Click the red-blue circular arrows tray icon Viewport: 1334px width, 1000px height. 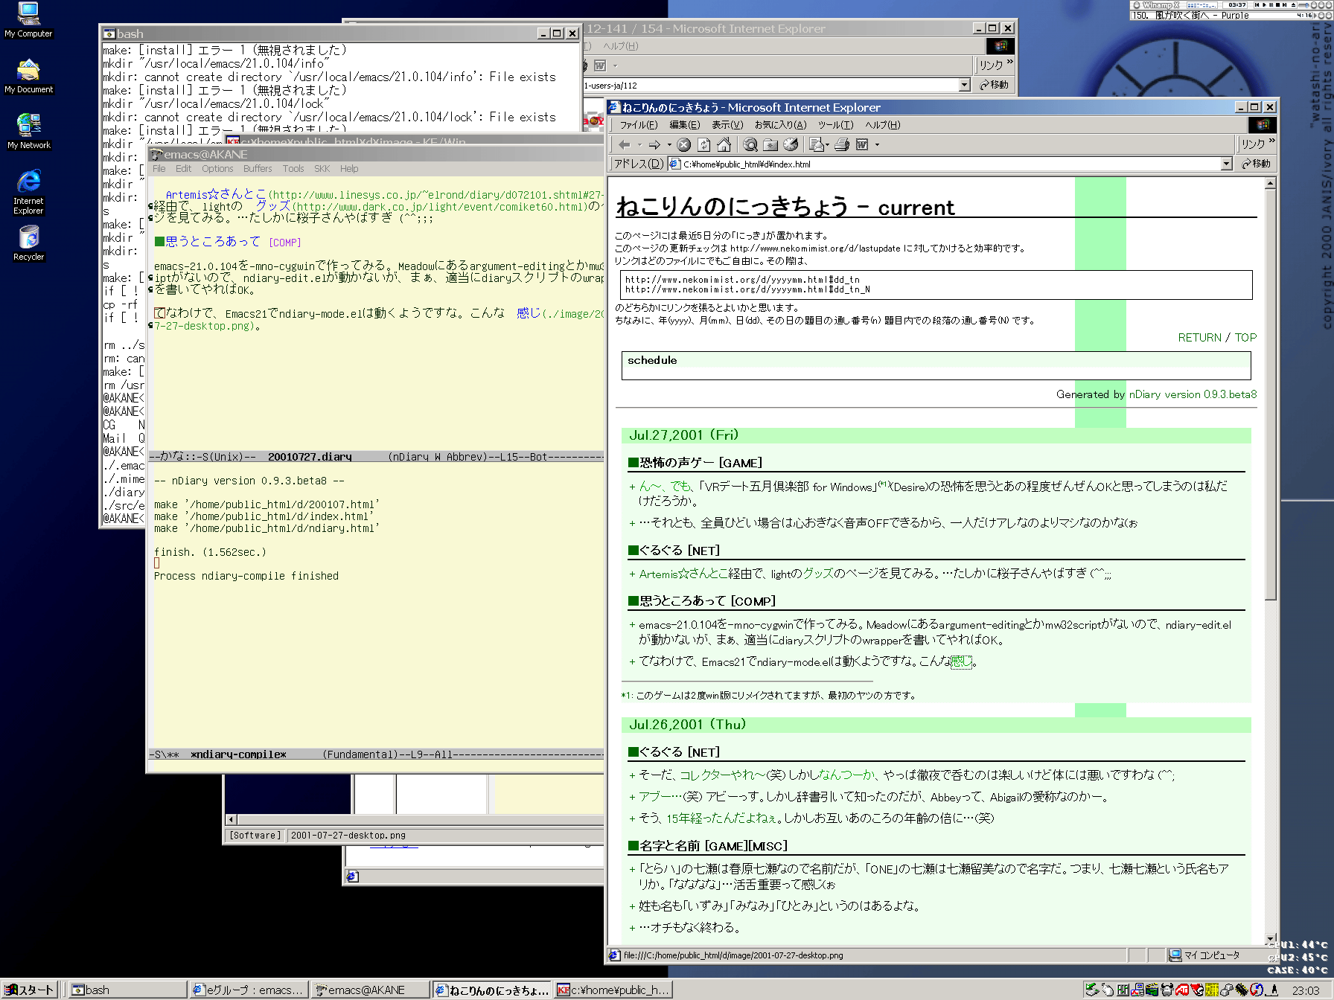[1257, 990]
